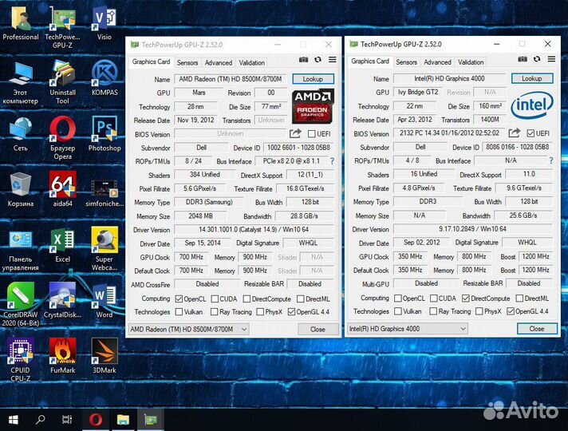This screenshot has width=568, height=431.
Task: Launch Word desktop shortcut
Action: click(x=105, y=301)
